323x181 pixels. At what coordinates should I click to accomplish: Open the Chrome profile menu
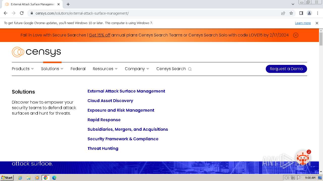pyautogui.click(x=309, y=13)
